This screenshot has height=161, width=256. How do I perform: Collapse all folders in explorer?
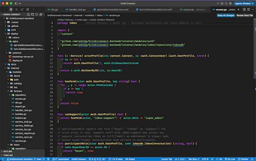[41, 14]
